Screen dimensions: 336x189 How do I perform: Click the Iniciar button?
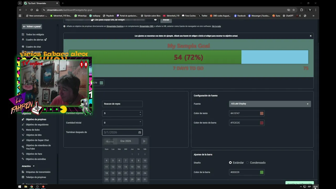click(x=166, y=20)
